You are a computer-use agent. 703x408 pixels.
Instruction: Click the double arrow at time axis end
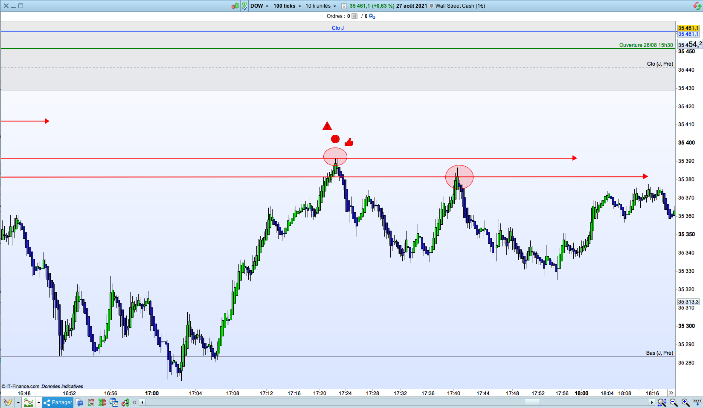click(x=671, y=393)
